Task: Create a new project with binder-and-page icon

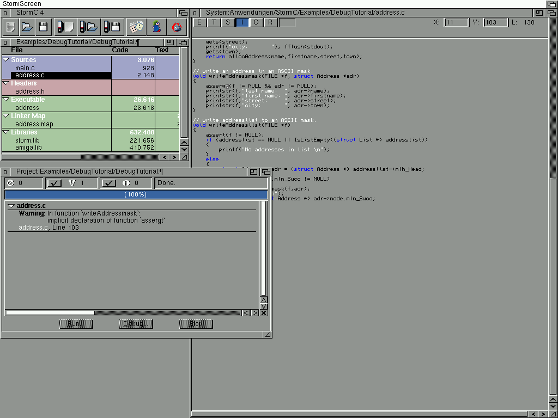Action: [65, 27]
